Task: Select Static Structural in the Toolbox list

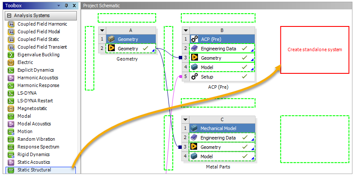Action: [x=41, y=170]
